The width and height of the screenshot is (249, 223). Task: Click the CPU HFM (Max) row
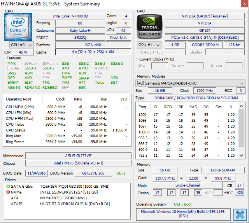pyautogui.click(x=67, y=119)
